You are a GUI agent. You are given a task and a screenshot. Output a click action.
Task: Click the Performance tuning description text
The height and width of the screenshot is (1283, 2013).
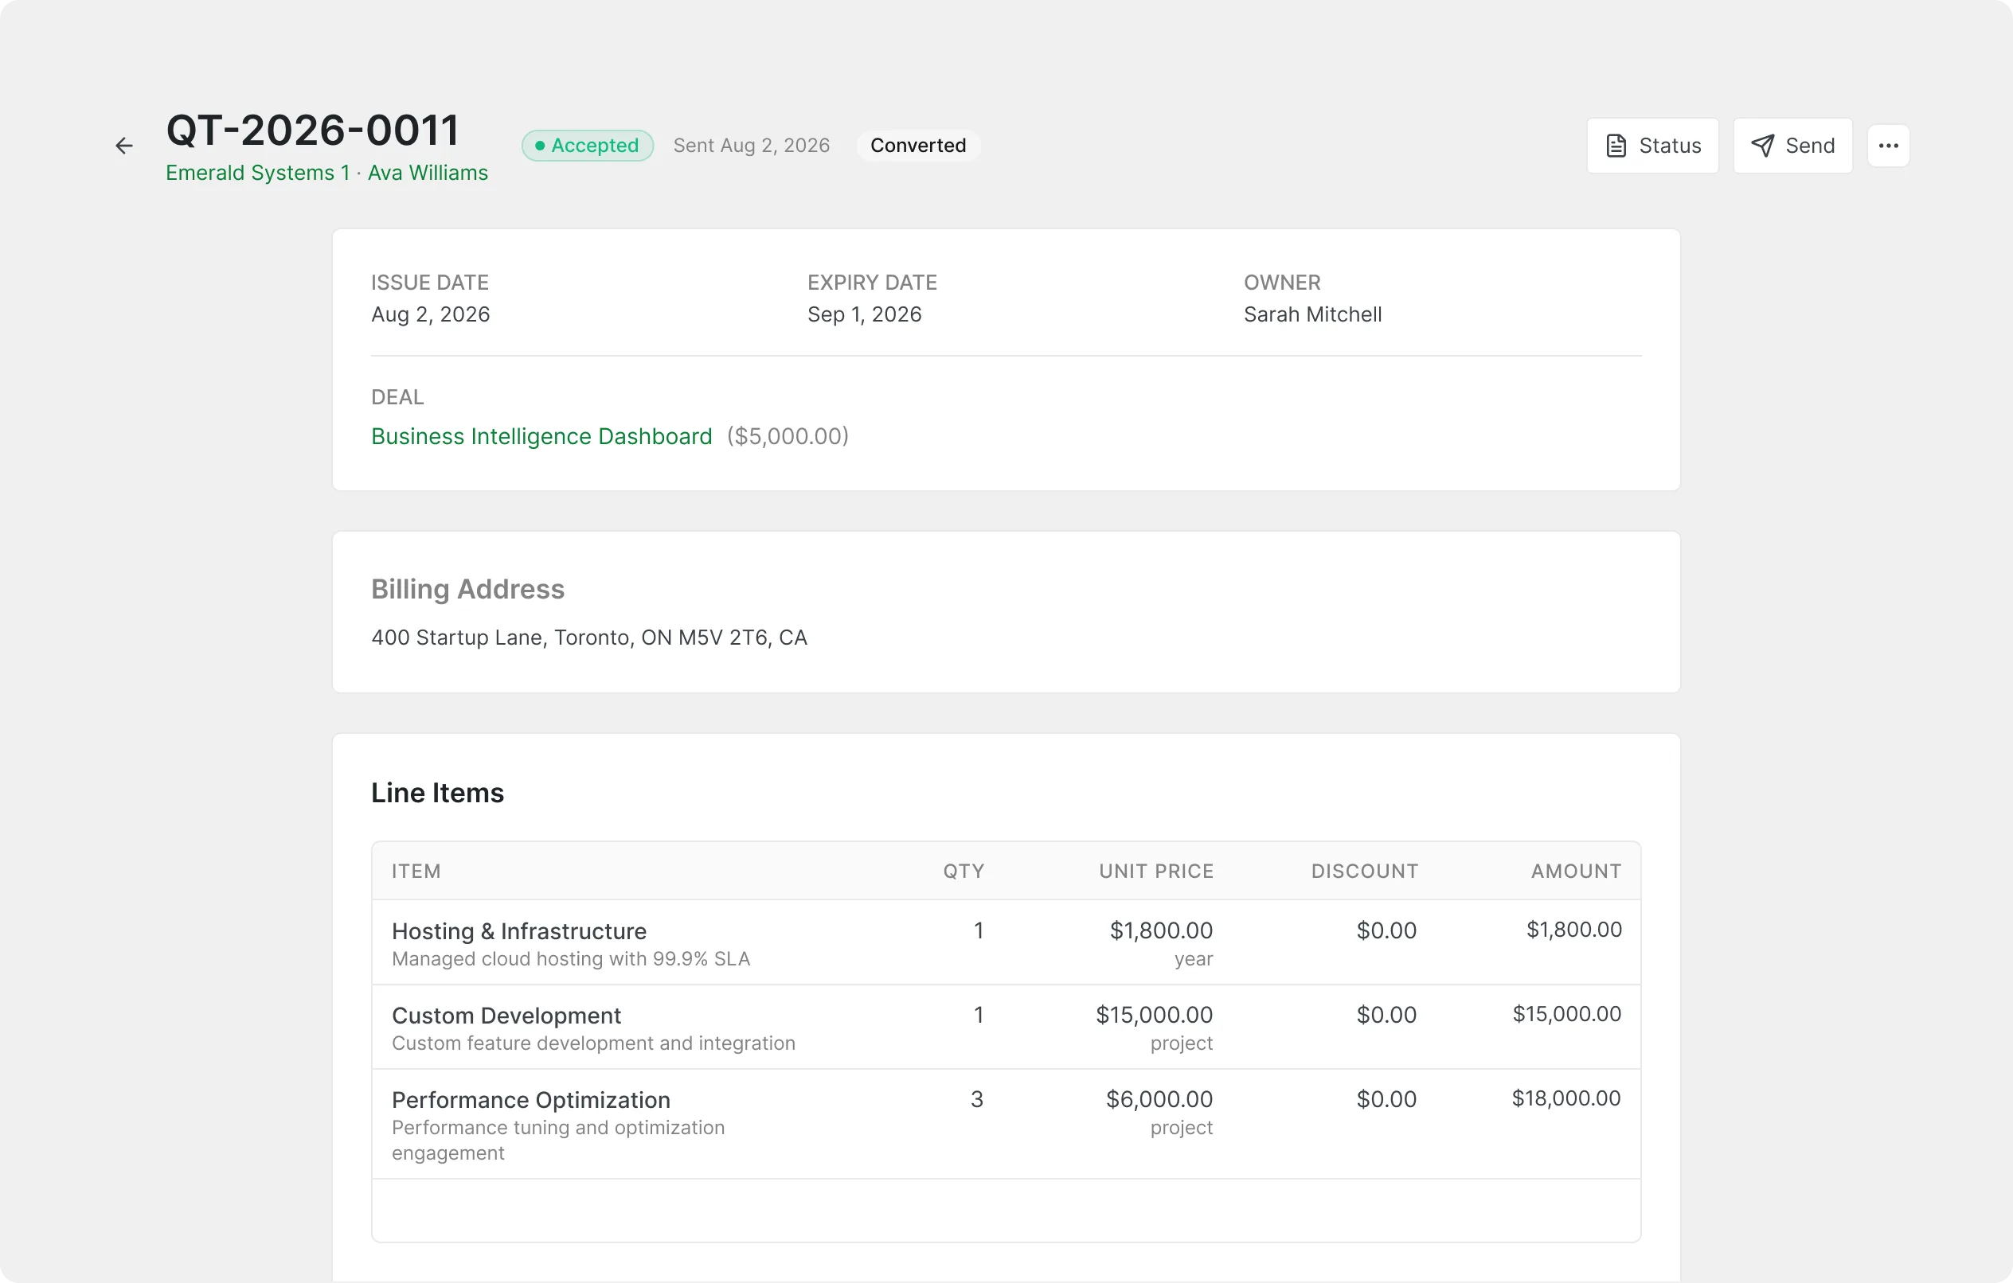click(x=558, y=1140)
